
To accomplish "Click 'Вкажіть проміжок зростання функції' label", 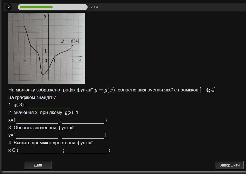I will [50, 143].
